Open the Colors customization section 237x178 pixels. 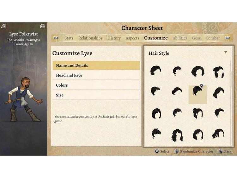pos(96,85)
